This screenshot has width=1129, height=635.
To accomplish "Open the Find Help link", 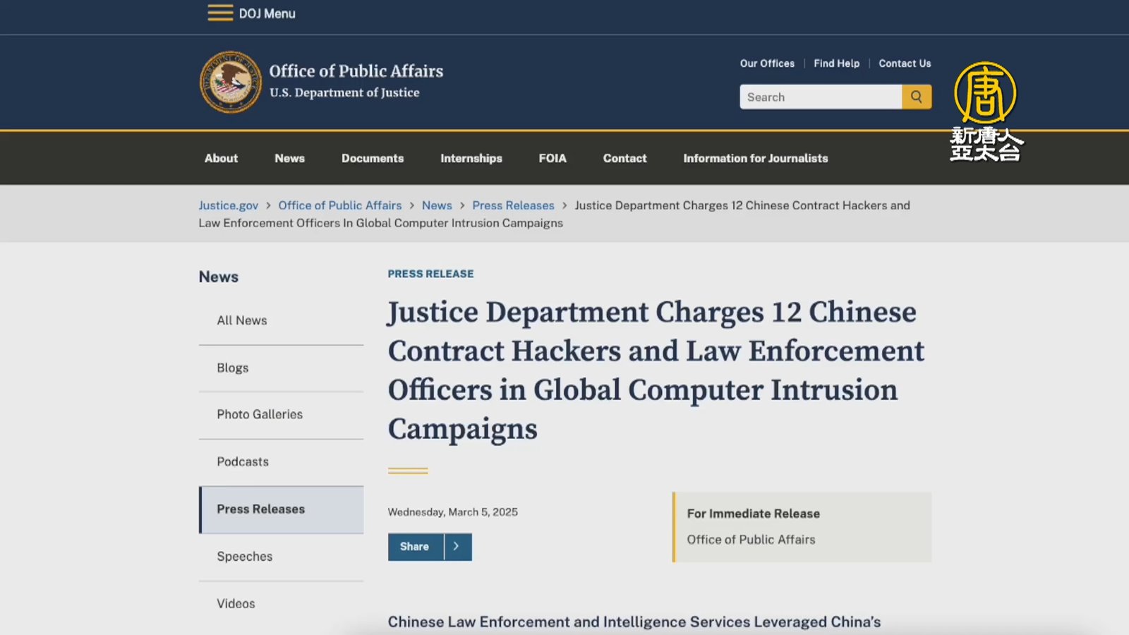I will [x=836, y=64].
